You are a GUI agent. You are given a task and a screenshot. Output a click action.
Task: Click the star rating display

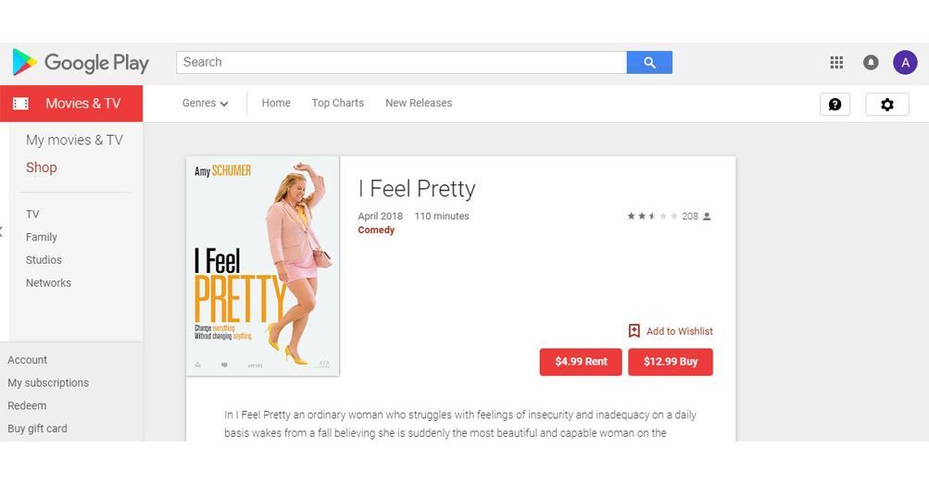click(652, 217)
